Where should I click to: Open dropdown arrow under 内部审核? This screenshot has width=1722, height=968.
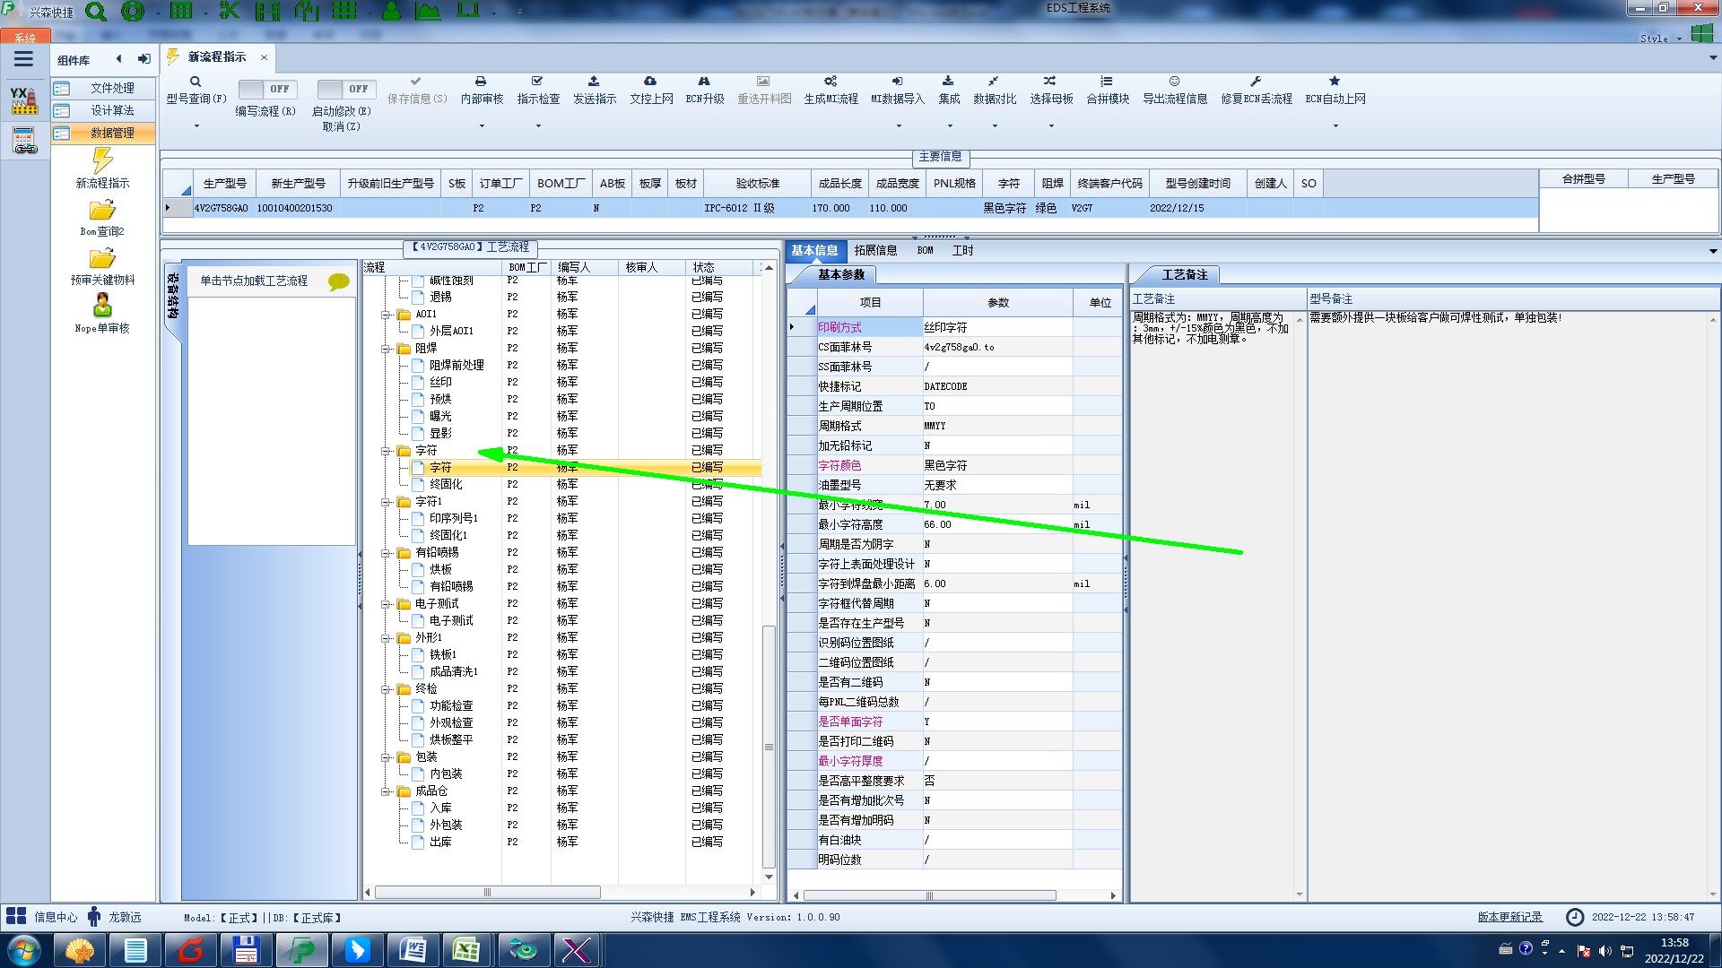pos(482,126)
